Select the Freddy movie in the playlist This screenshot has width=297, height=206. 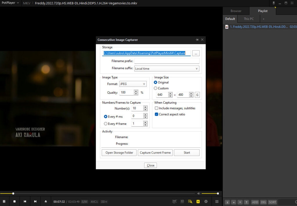255,26
